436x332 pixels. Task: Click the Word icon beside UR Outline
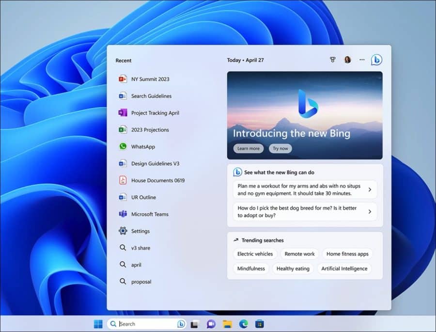[x=123, y=197]
